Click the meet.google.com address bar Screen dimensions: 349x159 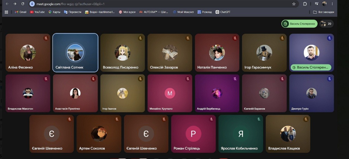point(164,4)
